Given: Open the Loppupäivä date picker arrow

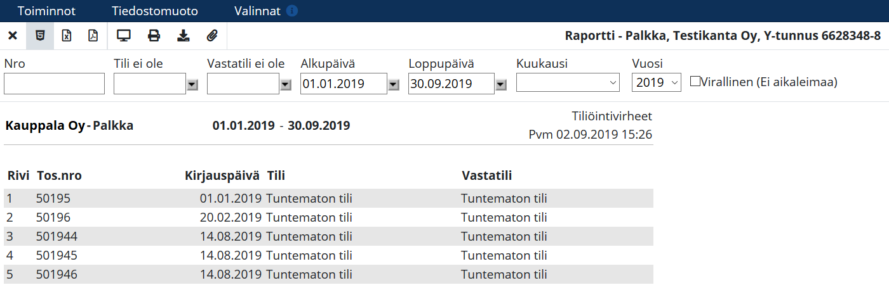Looking at the screenshot, I should (501, 84).
